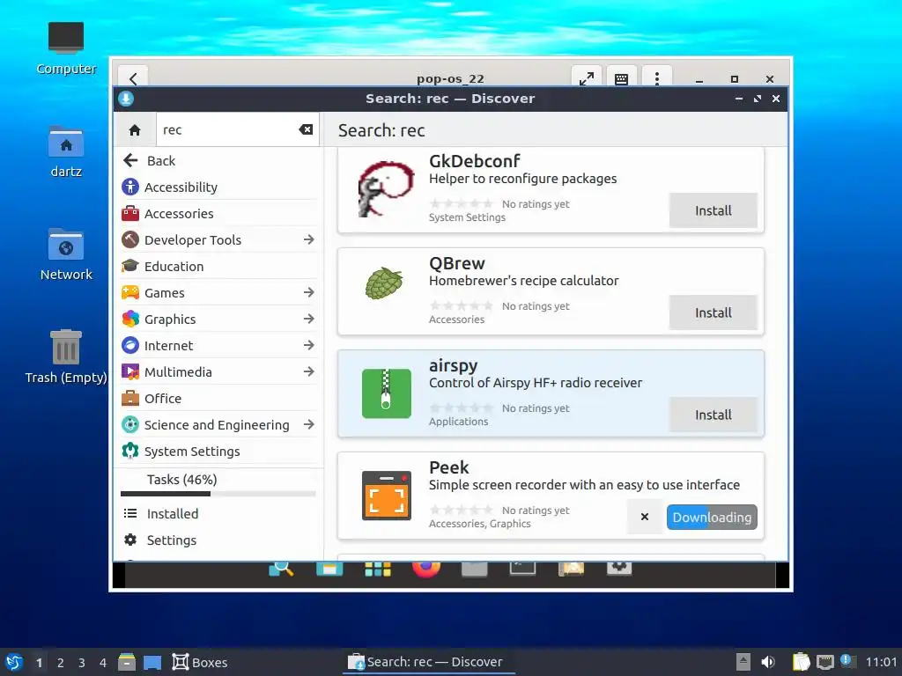Click the Internet globe icon

point(130,345)
